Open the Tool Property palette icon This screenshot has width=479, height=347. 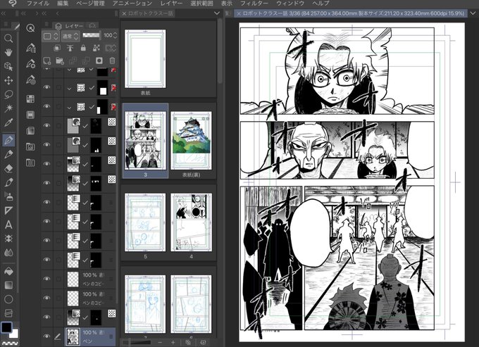(30, 64)
